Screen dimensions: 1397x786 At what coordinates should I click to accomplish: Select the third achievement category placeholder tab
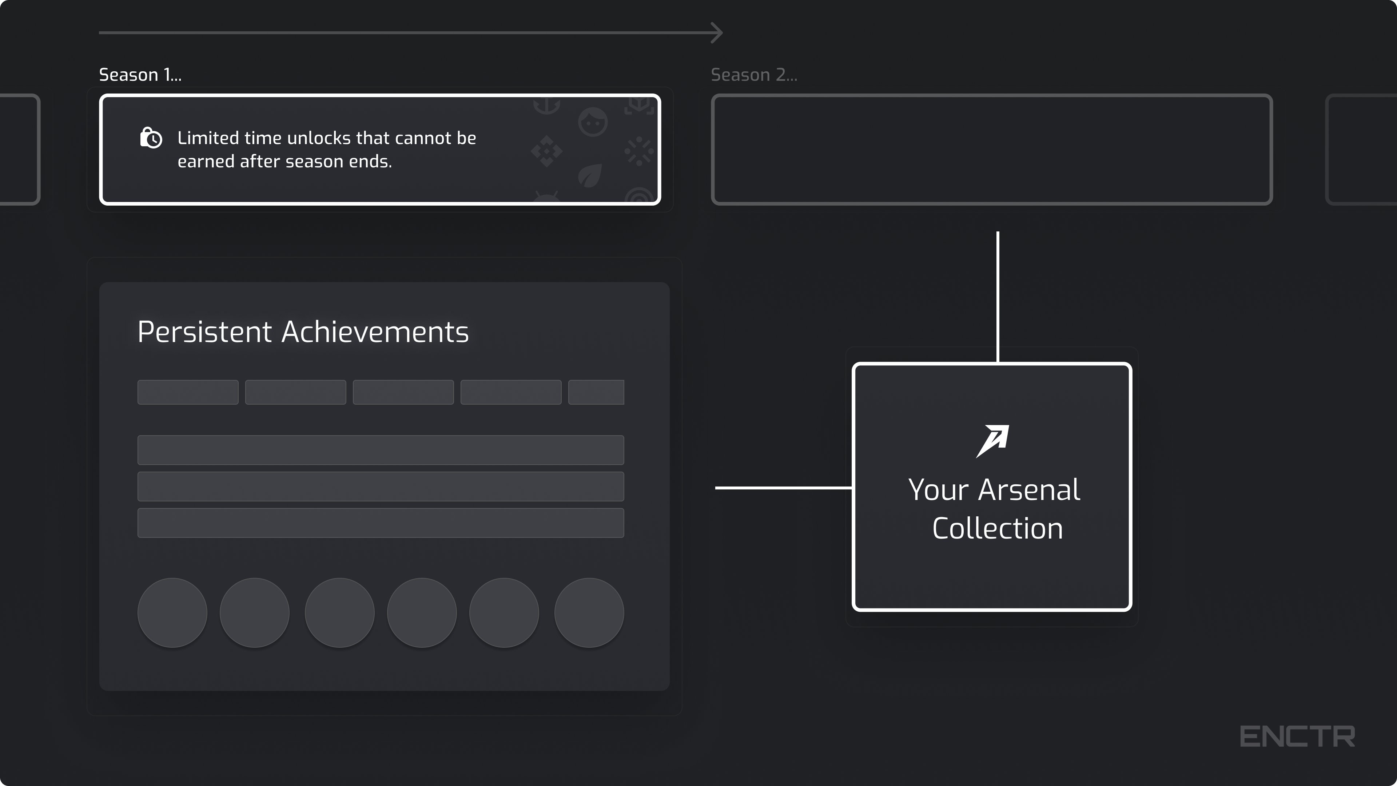(403, 392)
